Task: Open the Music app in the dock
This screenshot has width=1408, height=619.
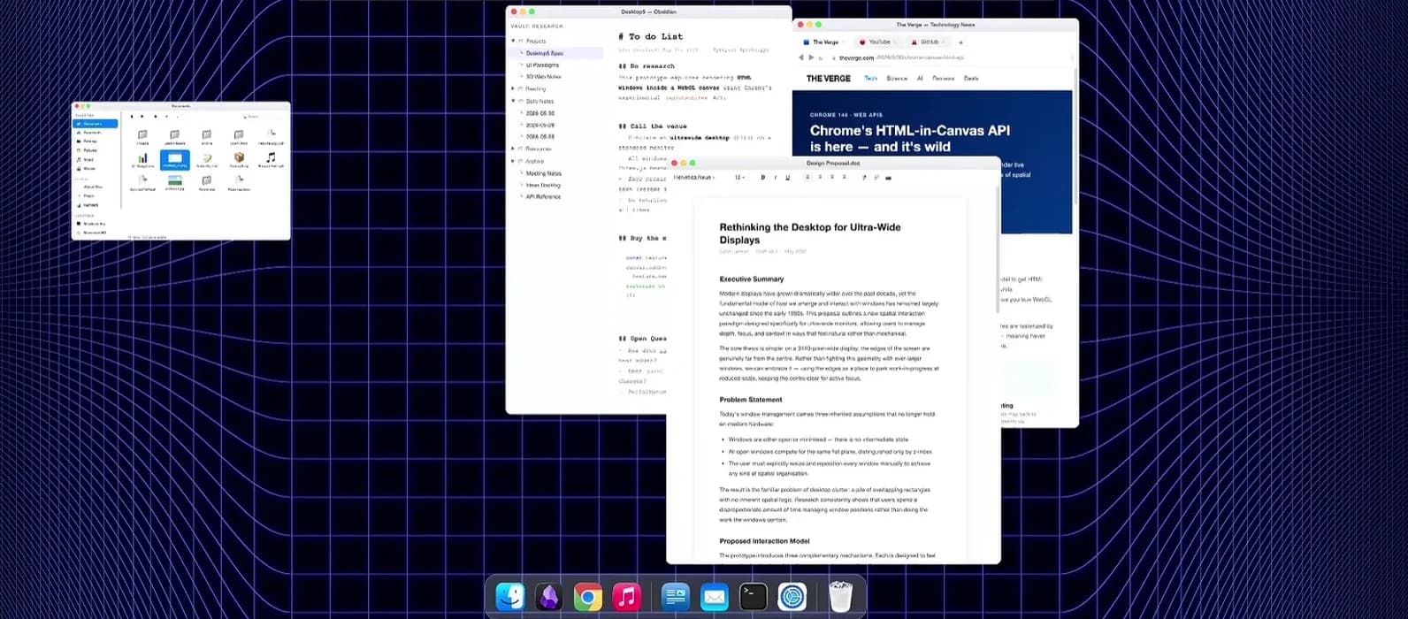Action: point(626,598)
